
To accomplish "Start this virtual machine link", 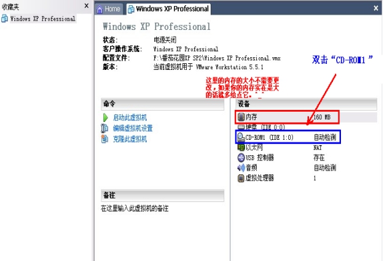I will pyautogui.click(x=129, y=118).
